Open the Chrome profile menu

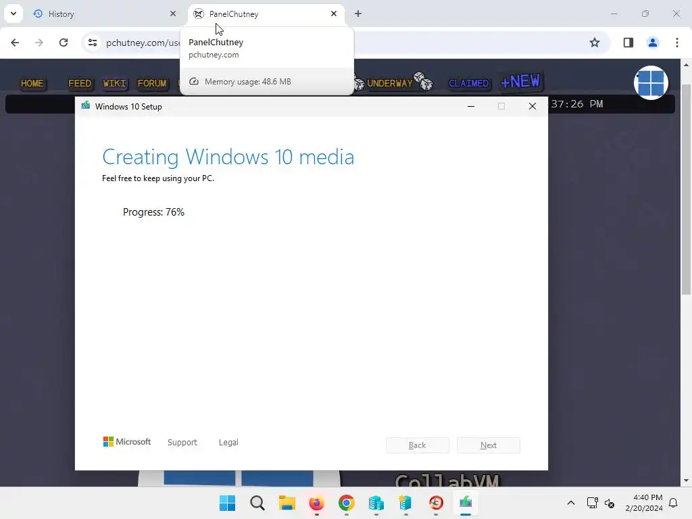click(653, 43)
